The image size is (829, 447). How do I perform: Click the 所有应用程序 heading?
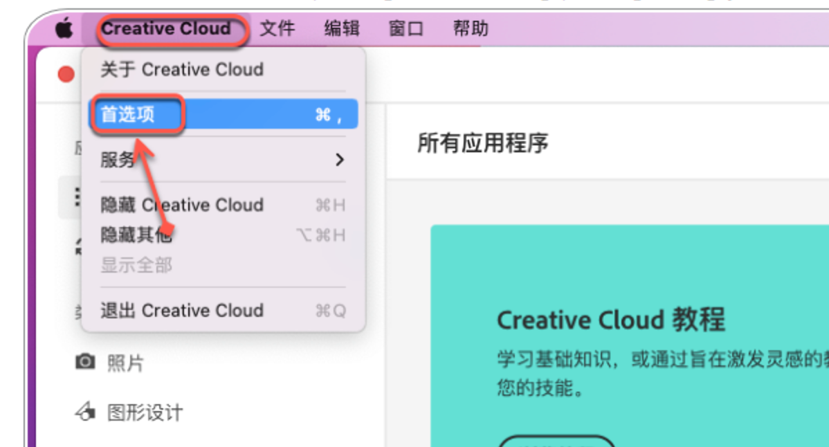pos(483,143)
